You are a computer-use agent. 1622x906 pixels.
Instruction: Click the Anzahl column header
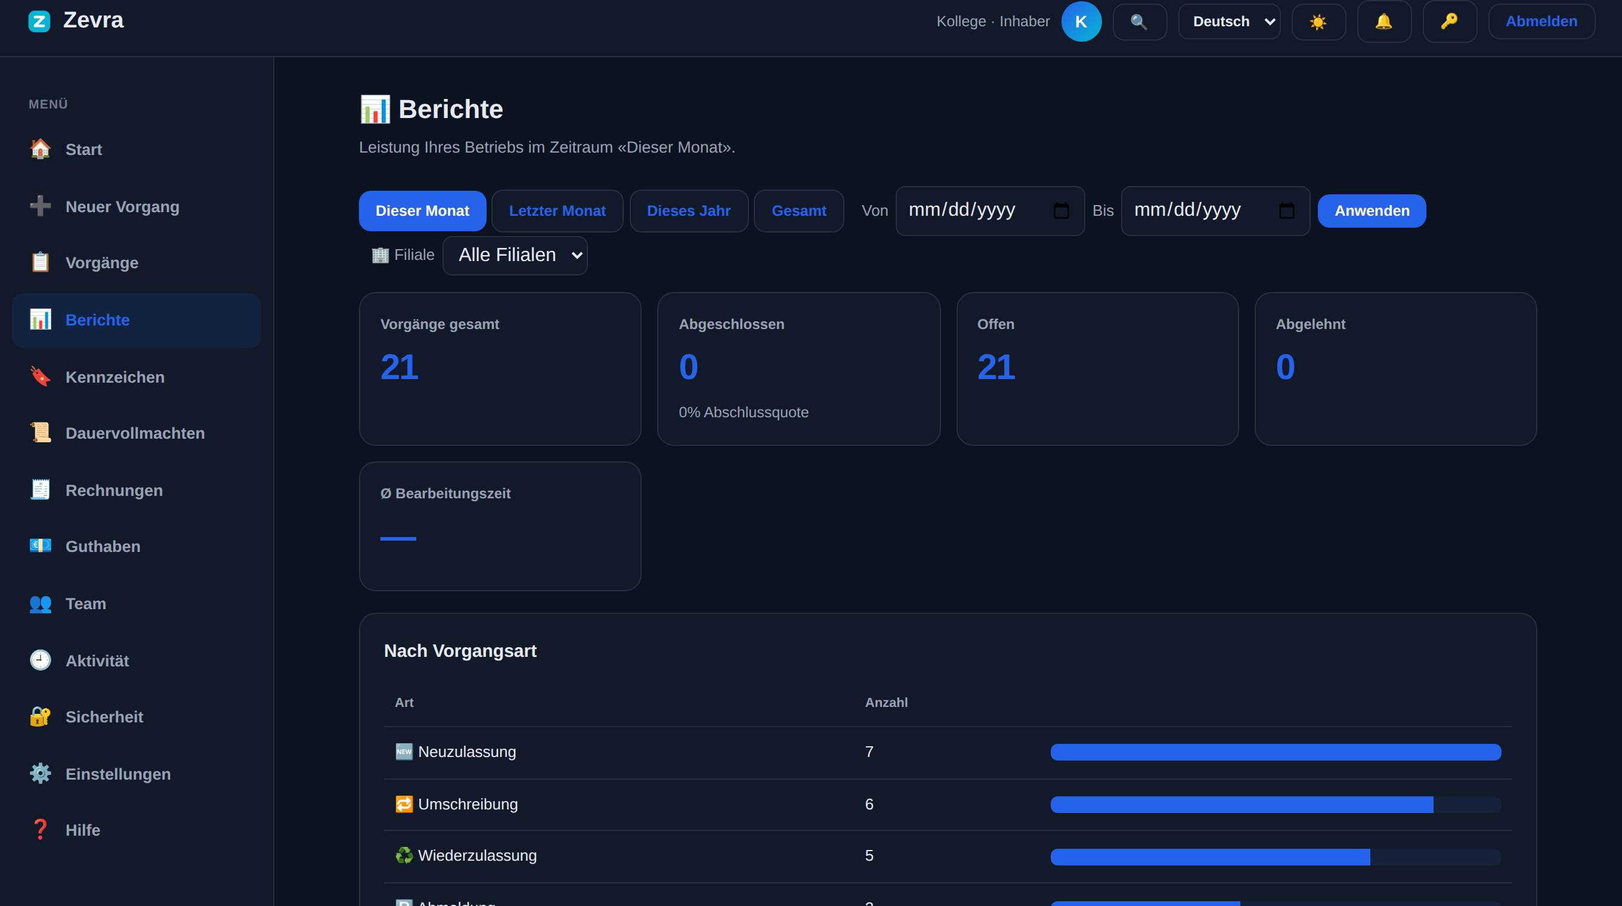click(x=886, y=702)
